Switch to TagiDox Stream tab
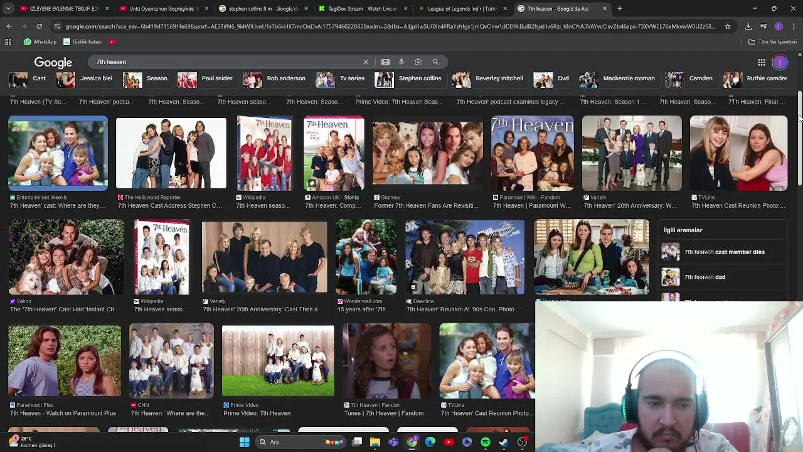803x452 pixels. tap(363, 9)
